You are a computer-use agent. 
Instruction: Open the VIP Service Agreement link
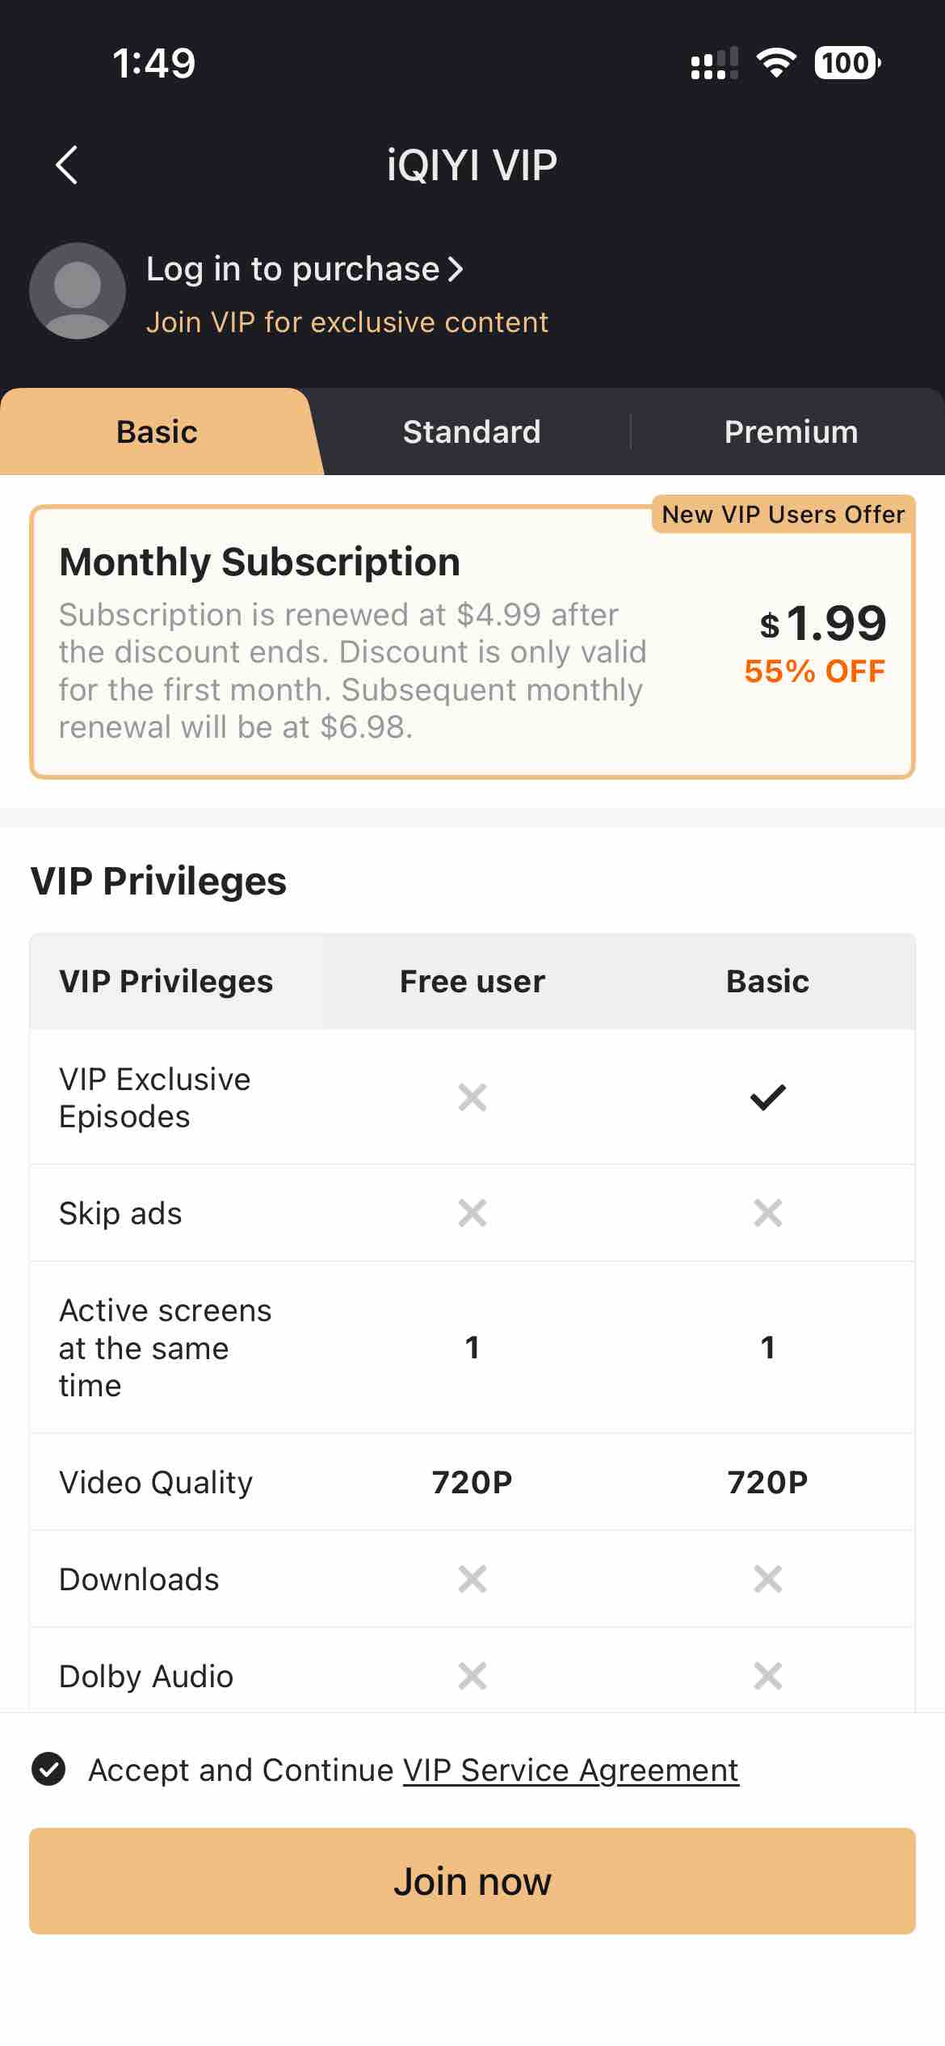click(x=570, y=1770)
